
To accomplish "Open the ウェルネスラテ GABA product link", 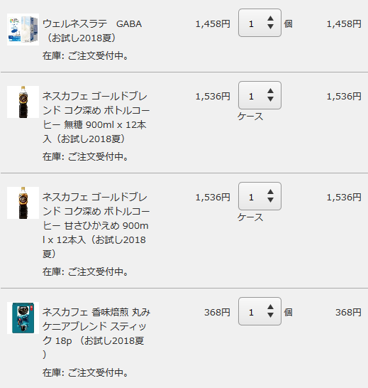I will pos(92,31).
